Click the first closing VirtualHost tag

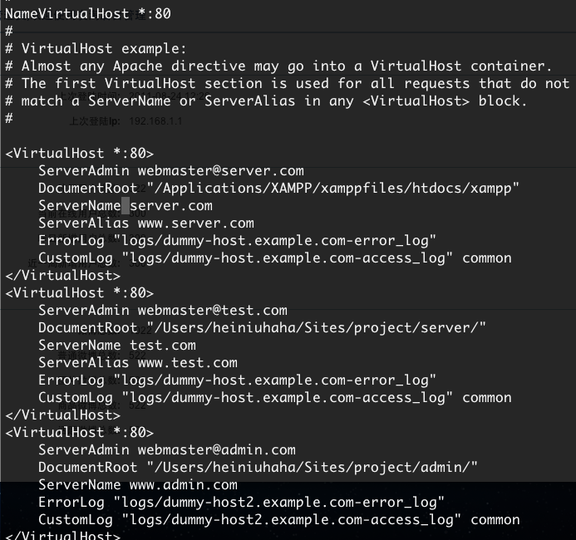point(63,275)
